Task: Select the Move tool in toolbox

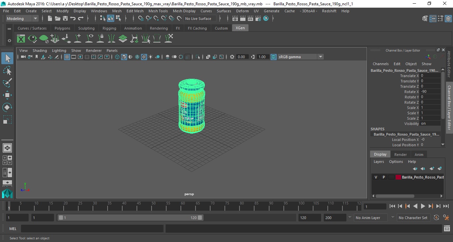Action: [7, 95]
